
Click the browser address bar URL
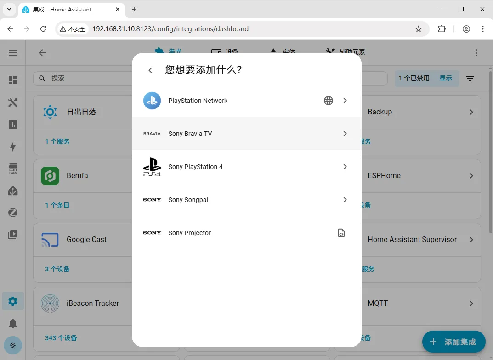click(x=170, y=29)
